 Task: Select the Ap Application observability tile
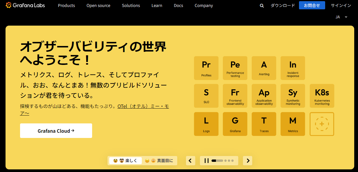264,96
